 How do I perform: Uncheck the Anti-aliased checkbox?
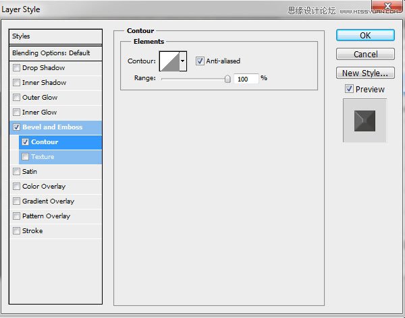200,61
